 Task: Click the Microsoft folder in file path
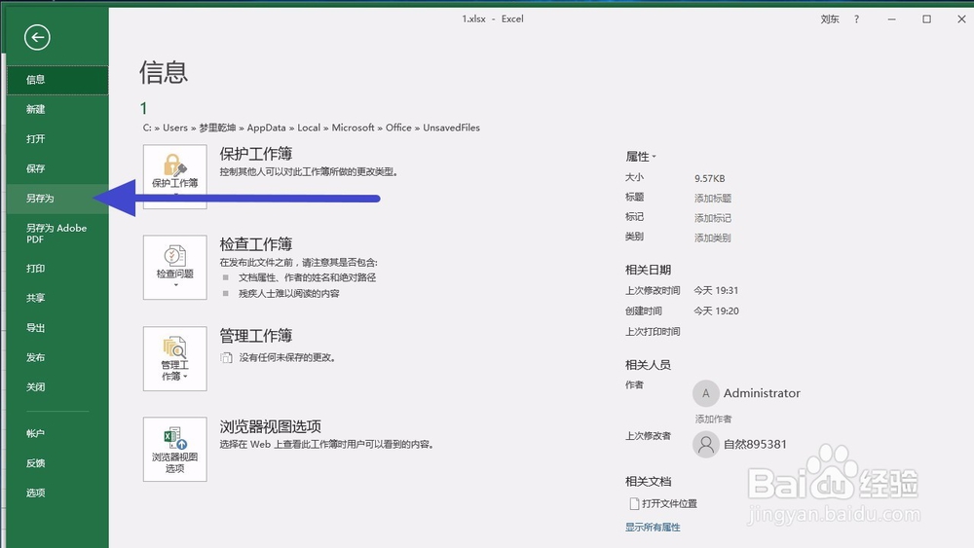point(353,128)
